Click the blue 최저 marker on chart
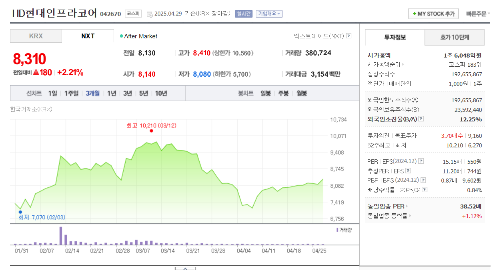Viewport: 497px width, 270px height. [x=20, y=212]
